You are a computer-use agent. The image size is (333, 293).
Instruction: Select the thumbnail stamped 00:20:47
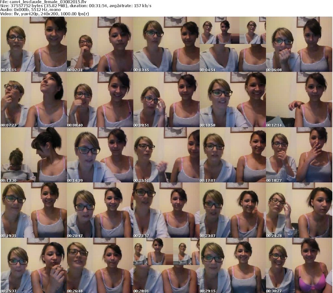[x=100, y=210]
